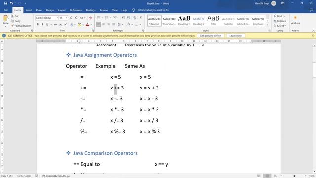Apply text highlight color
The width and height of the screenshot is (316, 178).
[79, 24]
